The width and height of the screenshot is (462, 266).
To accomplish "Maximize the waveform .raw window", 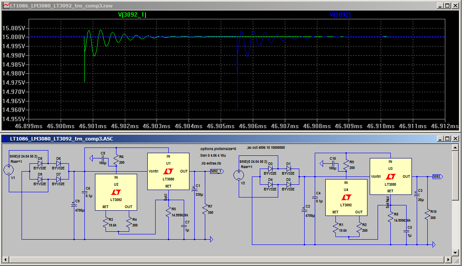I will (447, 6).
